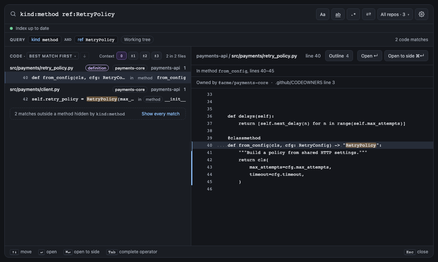Screen dimensions: 438x262
Task: Click payments-core tag on client.py row
Action: (130, 90)
